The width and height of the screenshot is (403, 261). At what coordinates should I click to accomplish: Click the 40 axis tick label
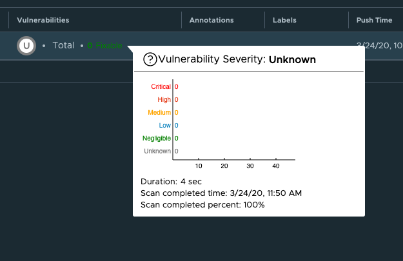pos(276,166)
